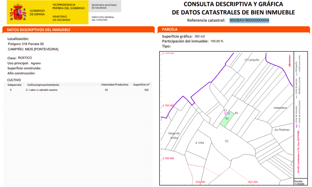Click the green shaded parcel 50 on the map
This screenshot has width=312, height=187.
pos(227,119)
